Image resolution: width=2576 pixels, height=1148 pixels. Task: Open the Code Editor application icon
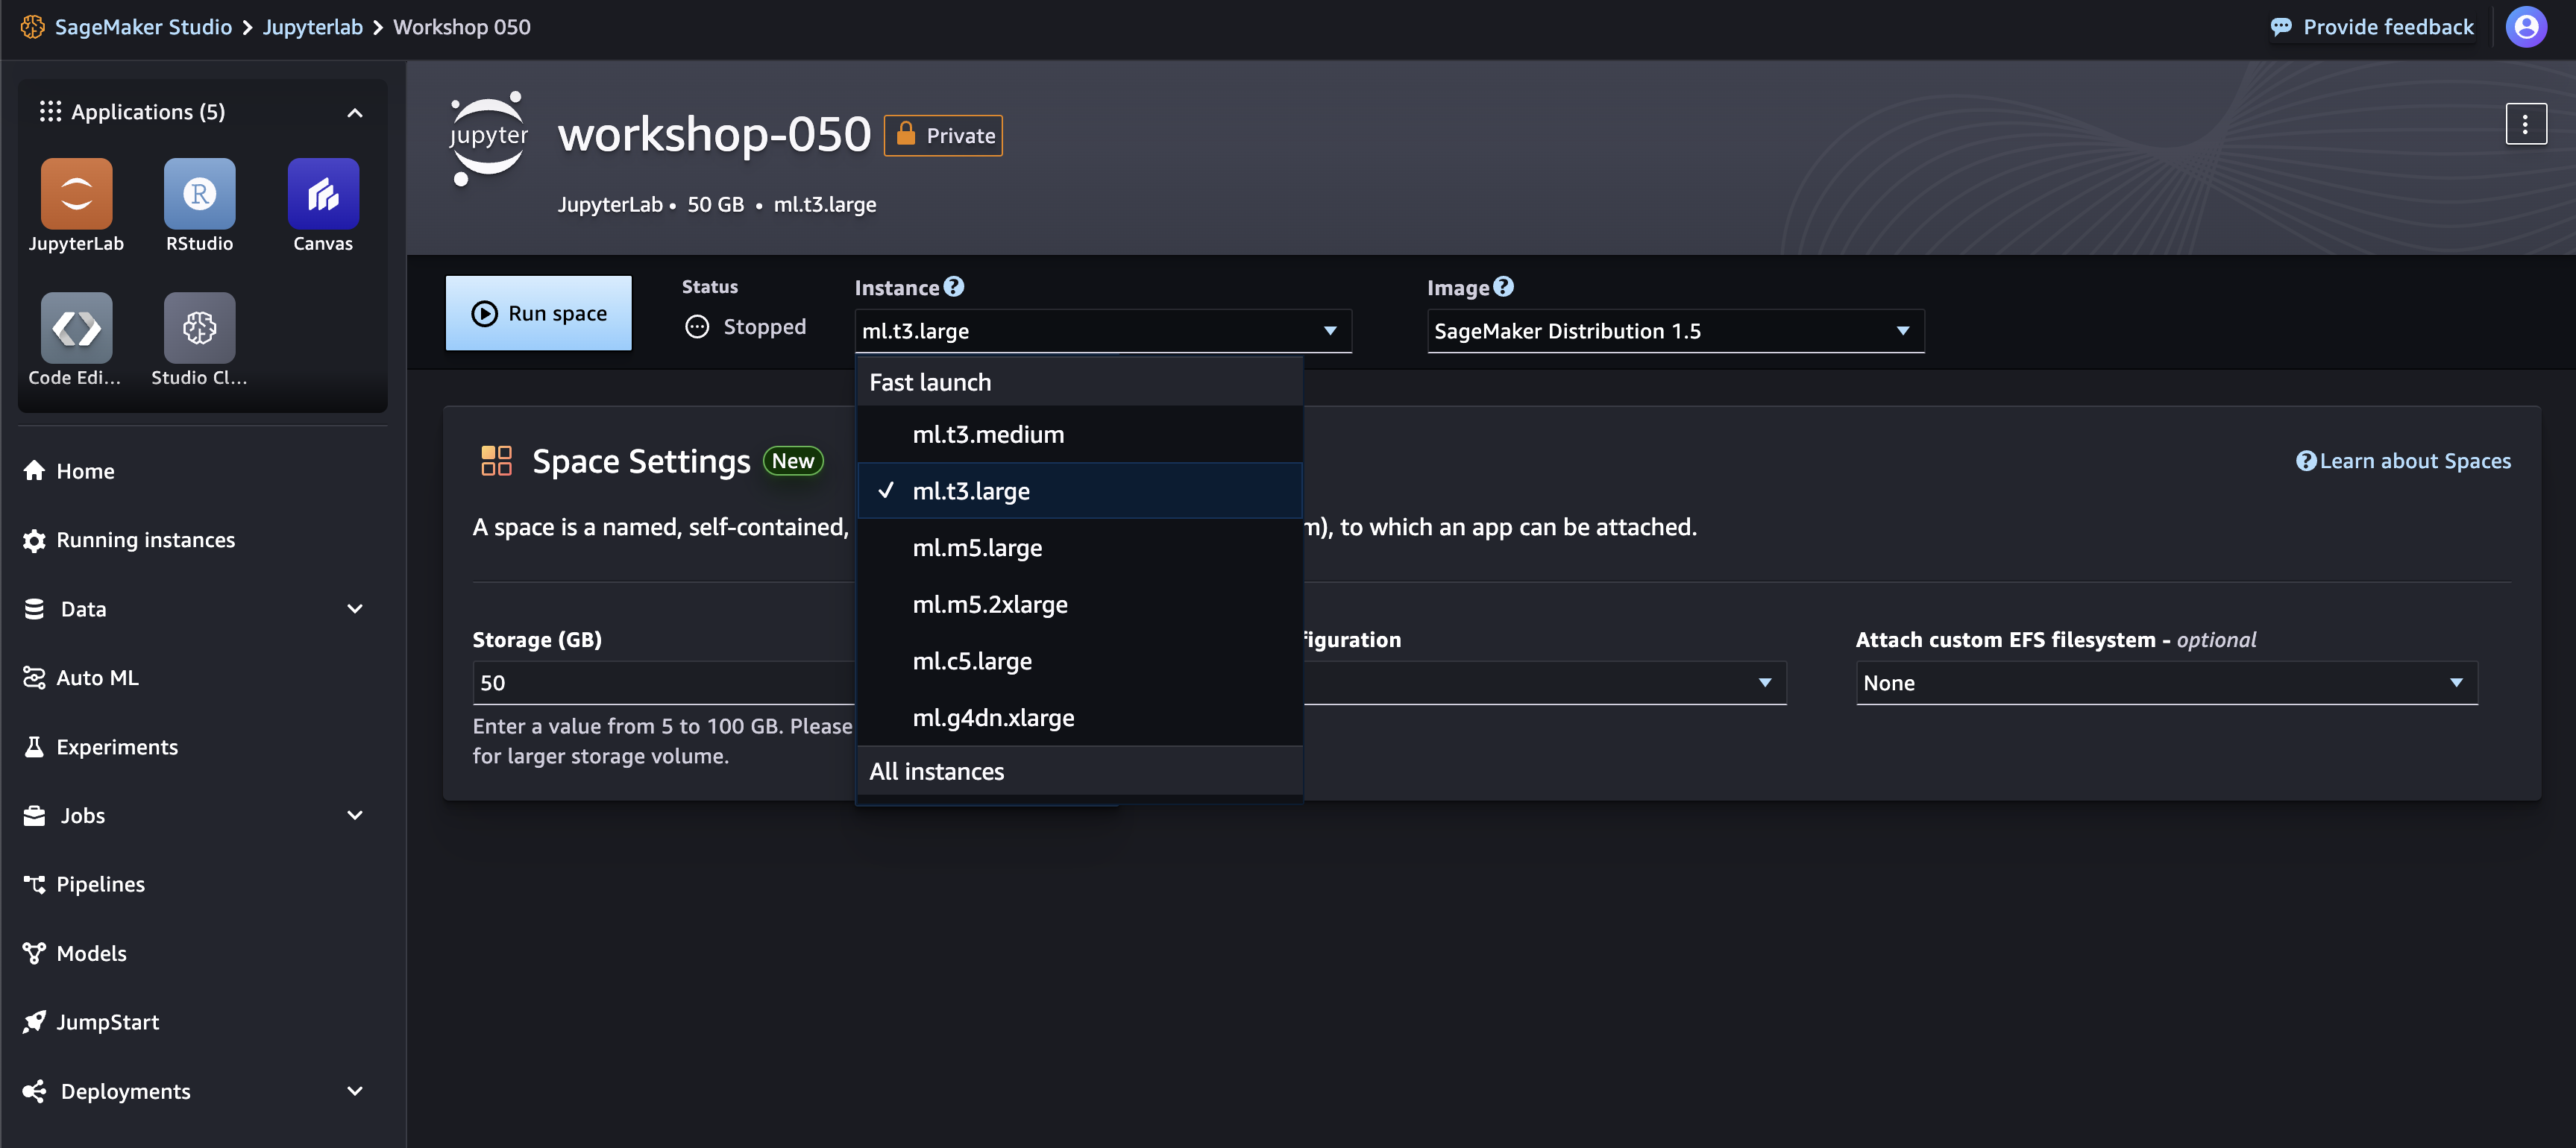click(x=76, y=328)
